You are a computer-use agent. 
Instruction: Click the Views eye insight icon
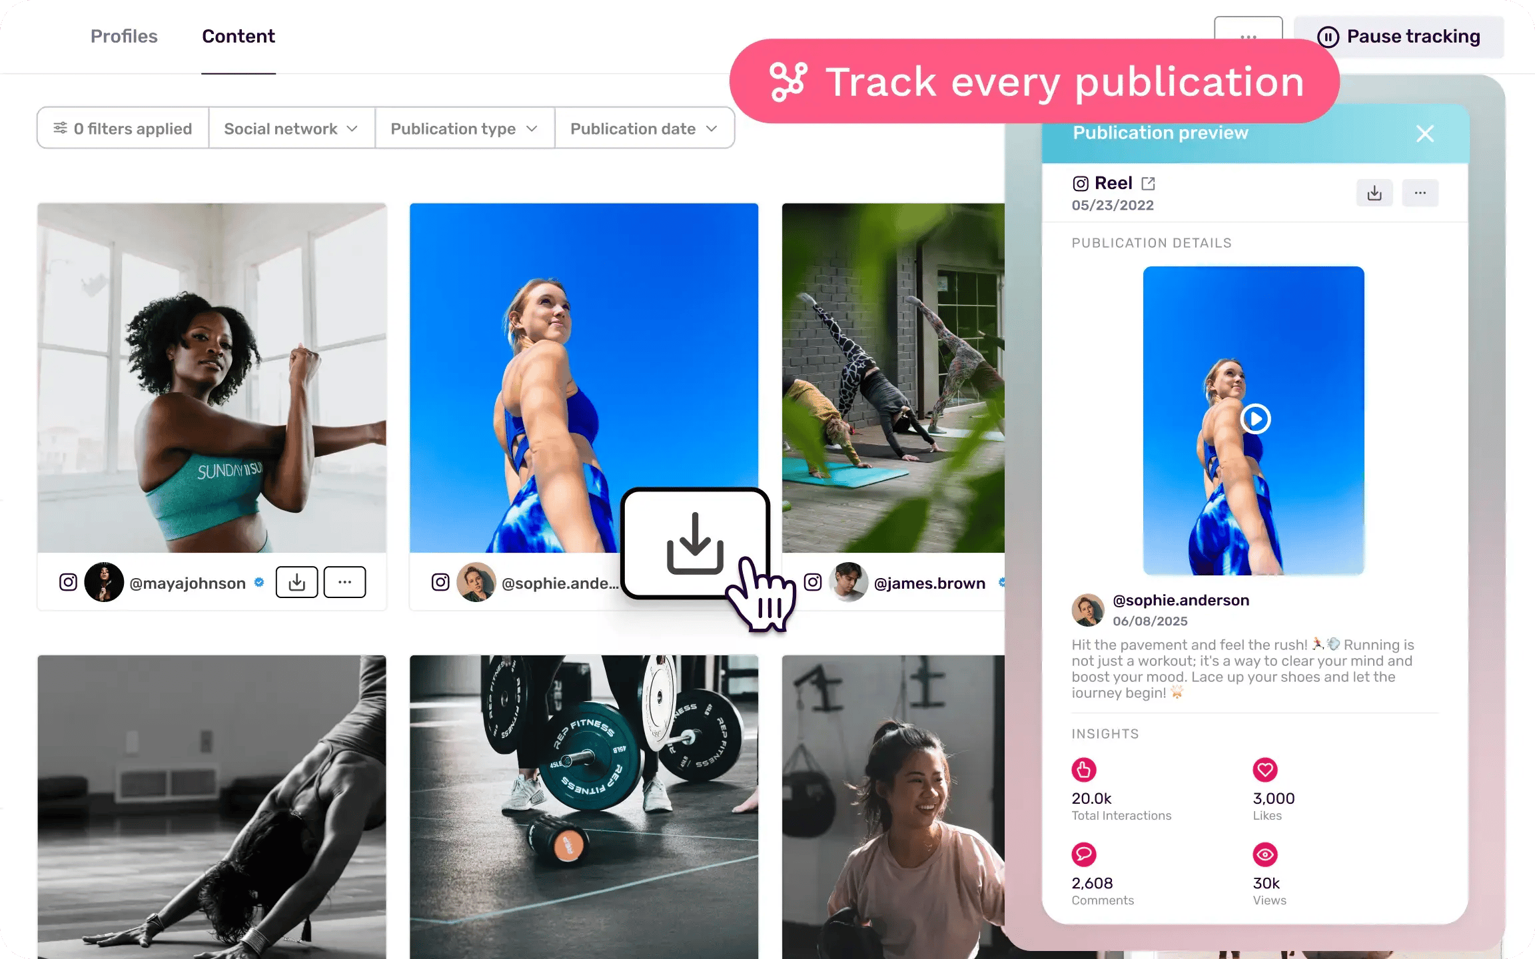tap(1265, 854)
